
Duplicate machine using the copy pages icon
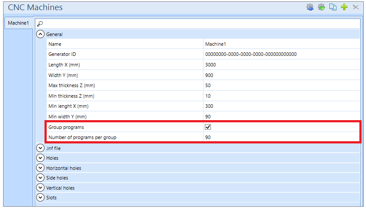click(x=333, y=7)
